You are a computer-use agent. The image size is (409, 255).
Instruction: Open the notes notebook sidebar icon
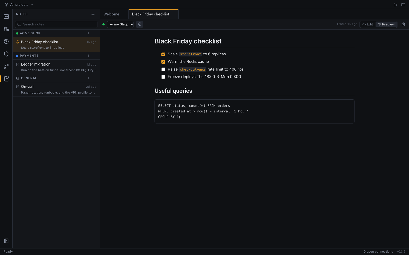pyautogui.click(x=6, y=79)
